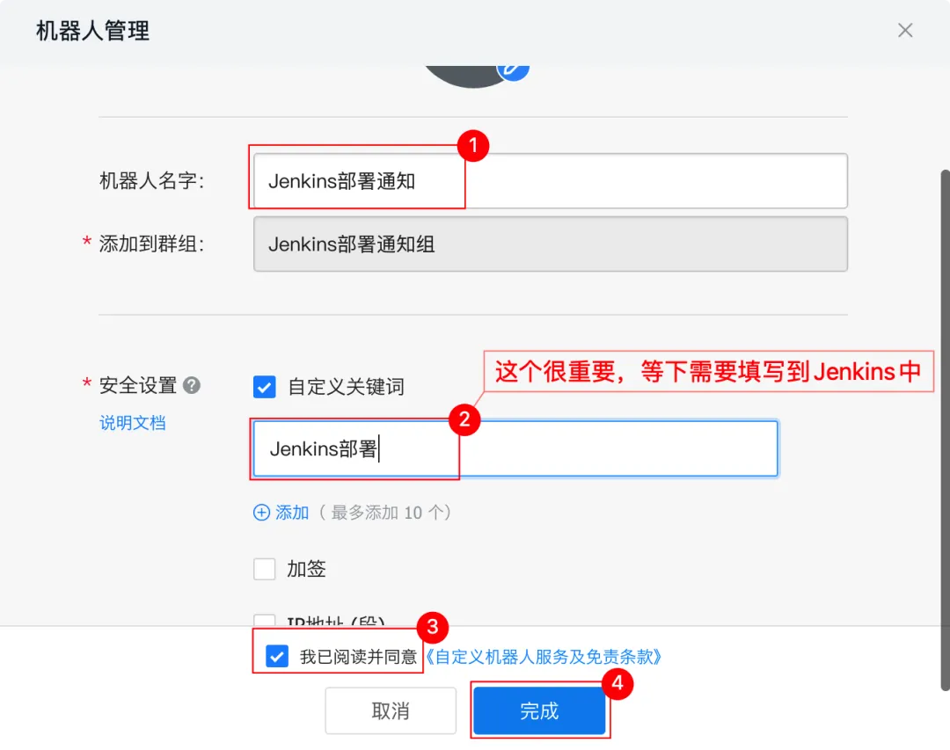Uncheck the 自定义关键词 checkbox
The width and height of the screenshot is (950, 750).
265,387
